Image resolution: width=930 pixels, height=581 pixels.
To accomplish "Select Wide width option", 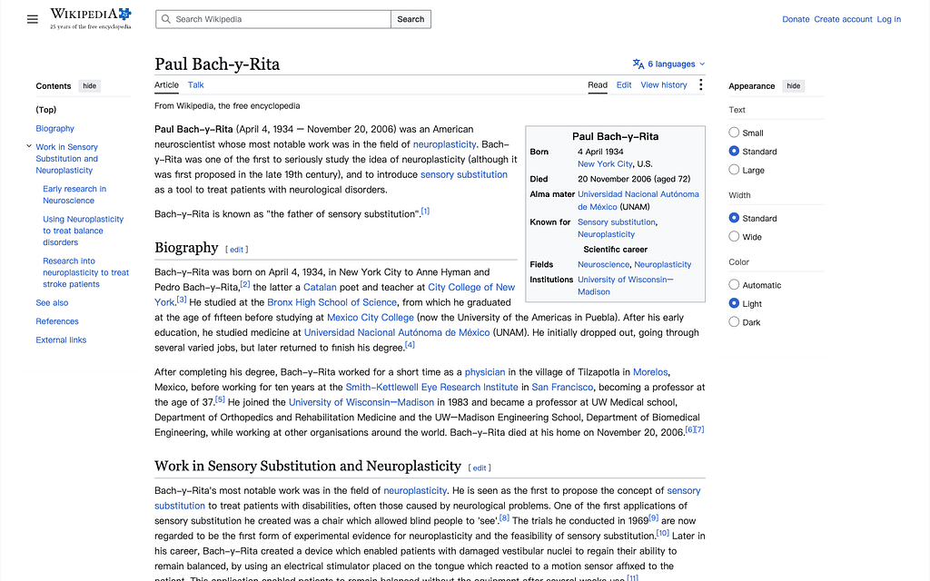I will [x=734, y=237].
